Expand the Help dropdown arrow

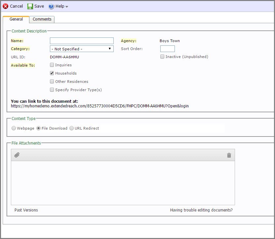(x=67, y=7)
